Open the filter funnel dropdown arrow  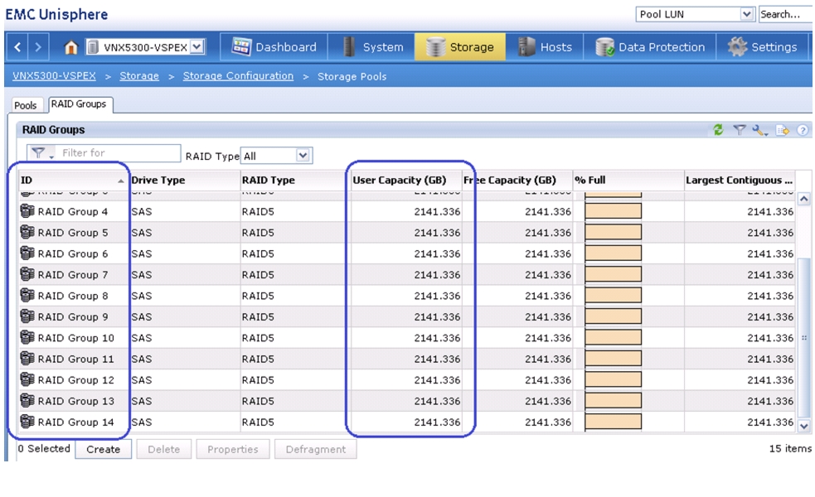click(51, 156)
